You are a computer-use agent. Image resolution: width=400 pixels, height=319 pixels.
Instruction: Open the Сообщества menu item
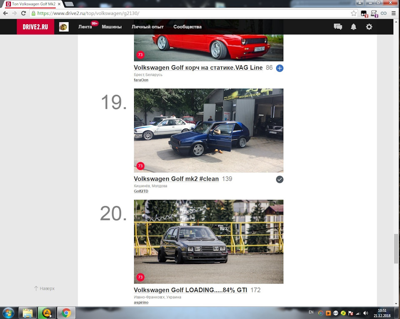coord(187,27)
